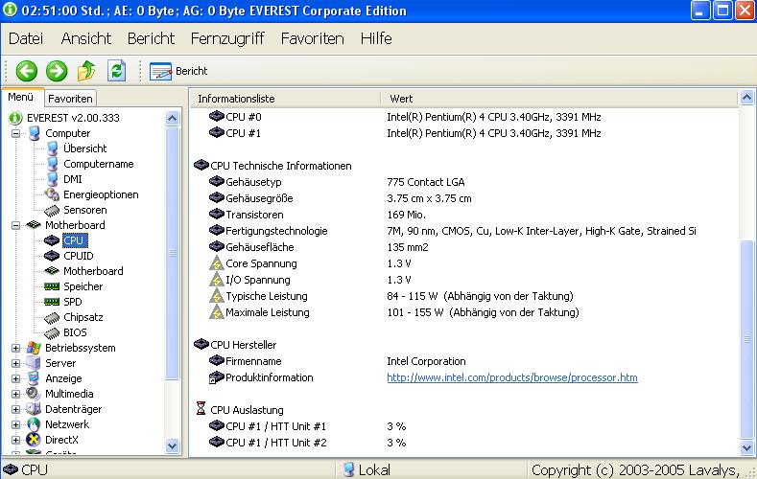Select the Transistoren row
The height and width of the screenshot is (479, 757).
(318, 215)
